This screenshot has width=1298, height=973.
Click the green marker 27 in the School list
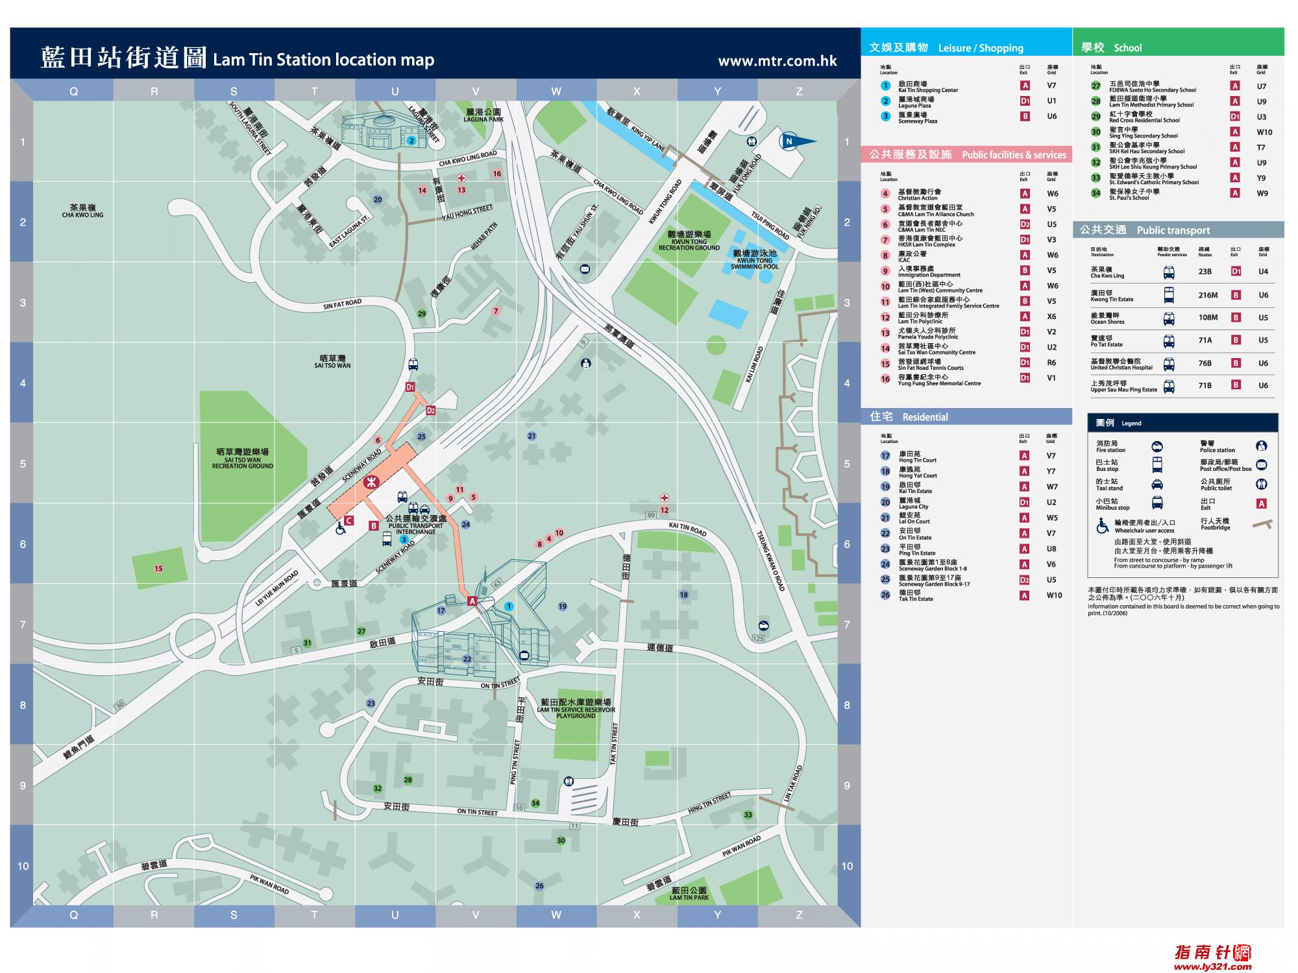pyautogui.click(x=1096, y=86)
